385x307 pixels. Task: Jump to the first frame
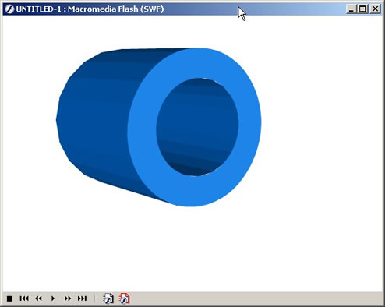click(24, 298)
